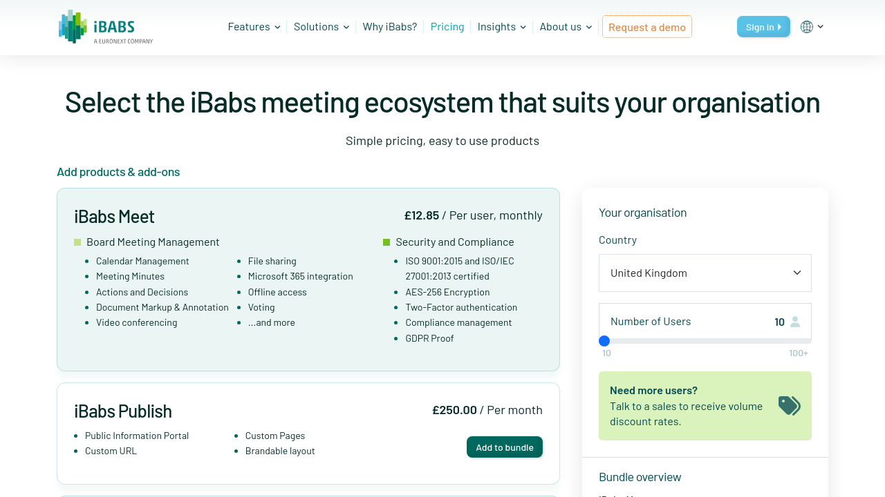Click the Number of Users value field
This screenshot has width=885, height=497.
(x=779, y=322)
